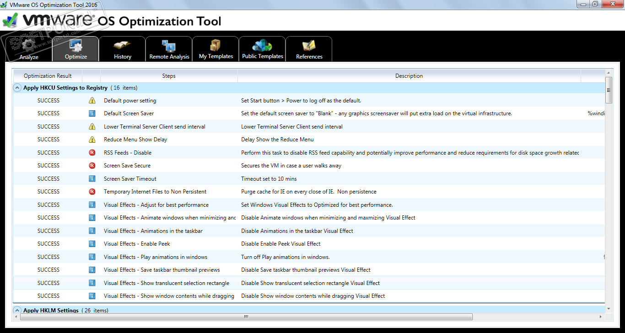The image size is (625, 333).
Task: Click 'Set Start button > Power to log off' description
Action: click(301, 101)
